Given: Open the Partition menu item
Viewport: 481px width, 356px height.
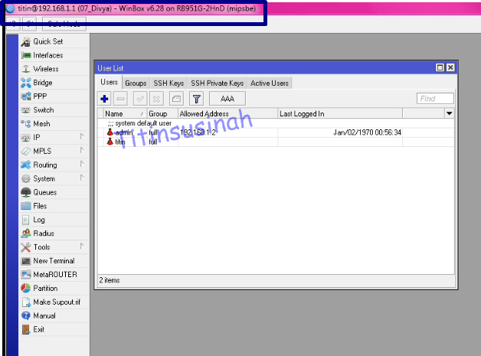Looking at the screenshot, I should coord(54,288).
